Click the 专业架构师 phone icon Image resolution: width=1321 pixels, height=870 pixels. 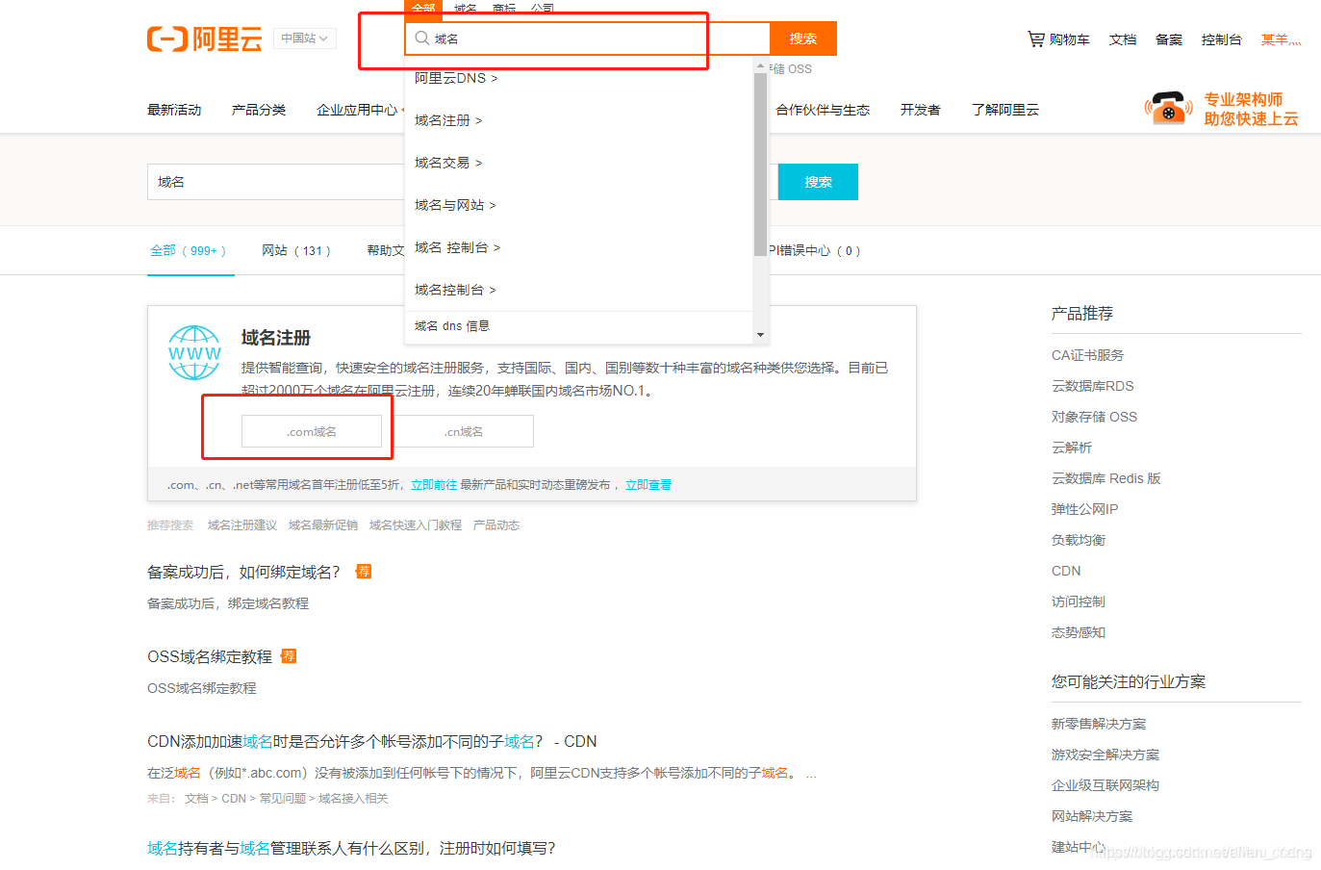(x=1167, y=109)
